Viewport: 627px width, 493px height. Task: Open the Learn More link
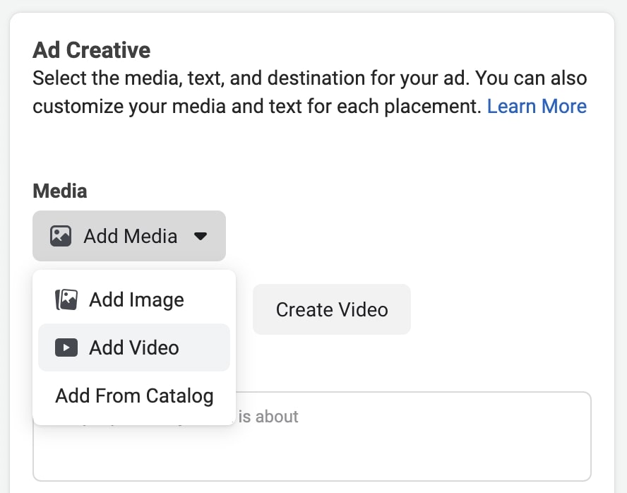pyautogui.click(x=537, y=106)
